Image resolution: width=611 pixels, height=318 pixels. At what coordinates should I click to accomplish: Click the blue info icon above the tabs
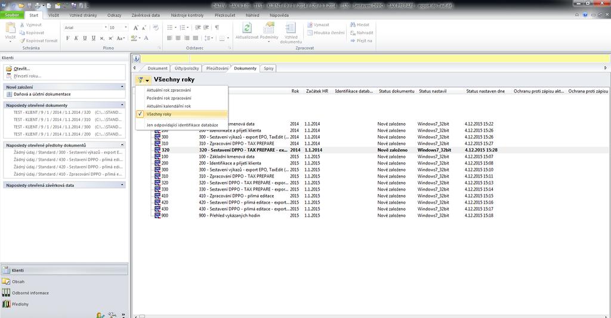click(x=136, y=59)
